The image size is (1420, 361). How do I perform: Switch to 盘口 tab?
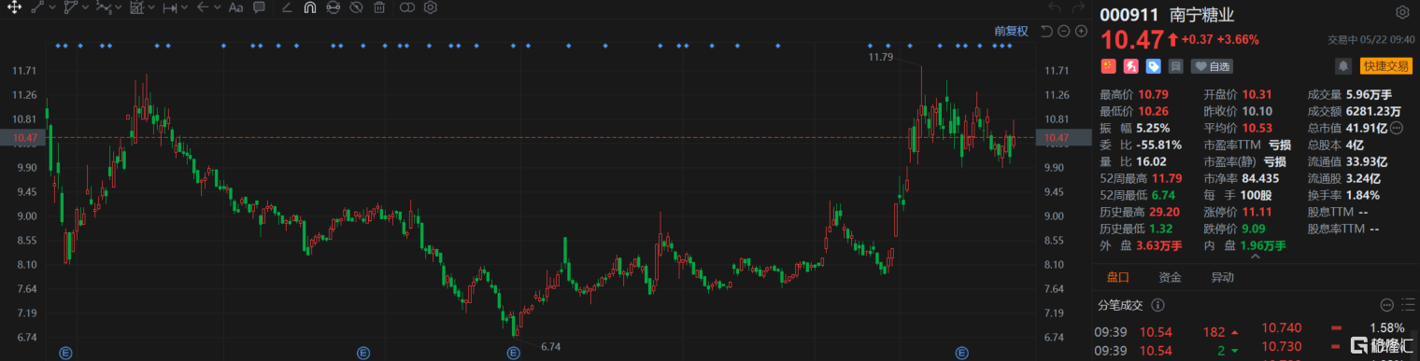tap(1117, 277)
